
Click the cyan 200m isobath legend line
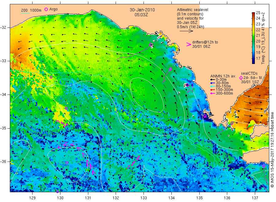click(25, 13)
